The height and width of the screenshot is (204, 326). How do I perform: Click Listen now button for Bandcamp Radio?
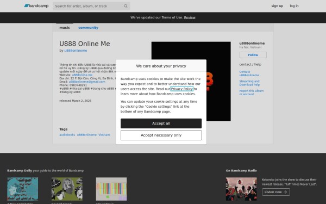(276, 192)
